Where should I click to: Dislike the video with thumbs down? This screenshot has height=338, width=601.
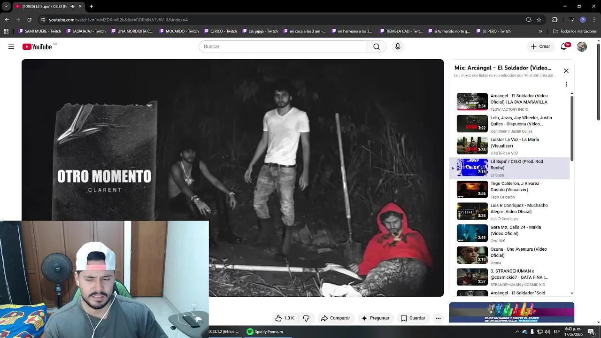point(306,318)
